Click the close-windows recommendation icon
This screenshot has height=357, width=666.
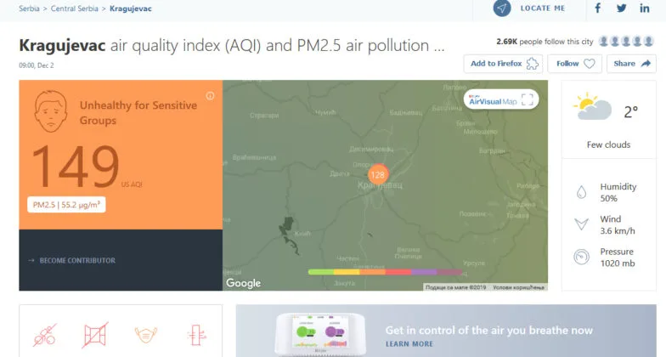[x=95, y=334]
